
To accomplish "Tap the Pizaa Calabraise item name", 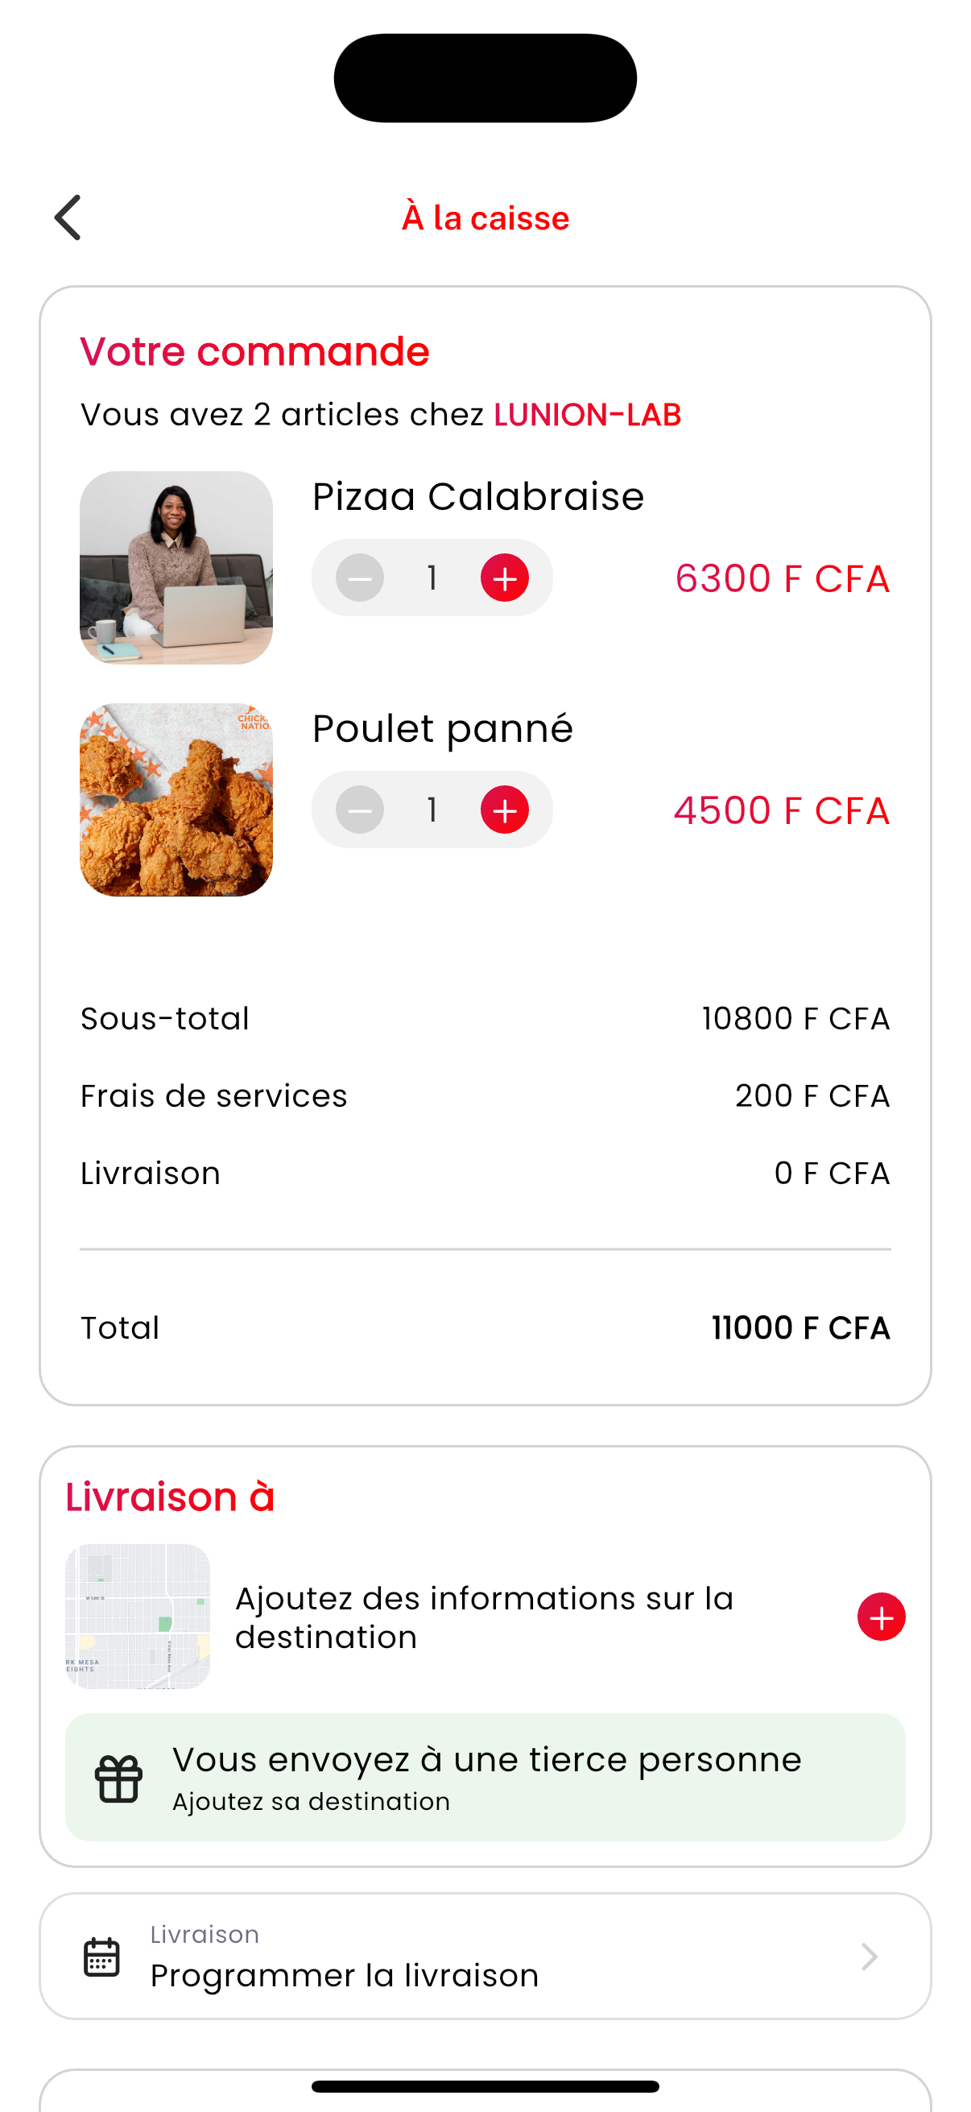I will pyautogui.click(x=477, y=497).
